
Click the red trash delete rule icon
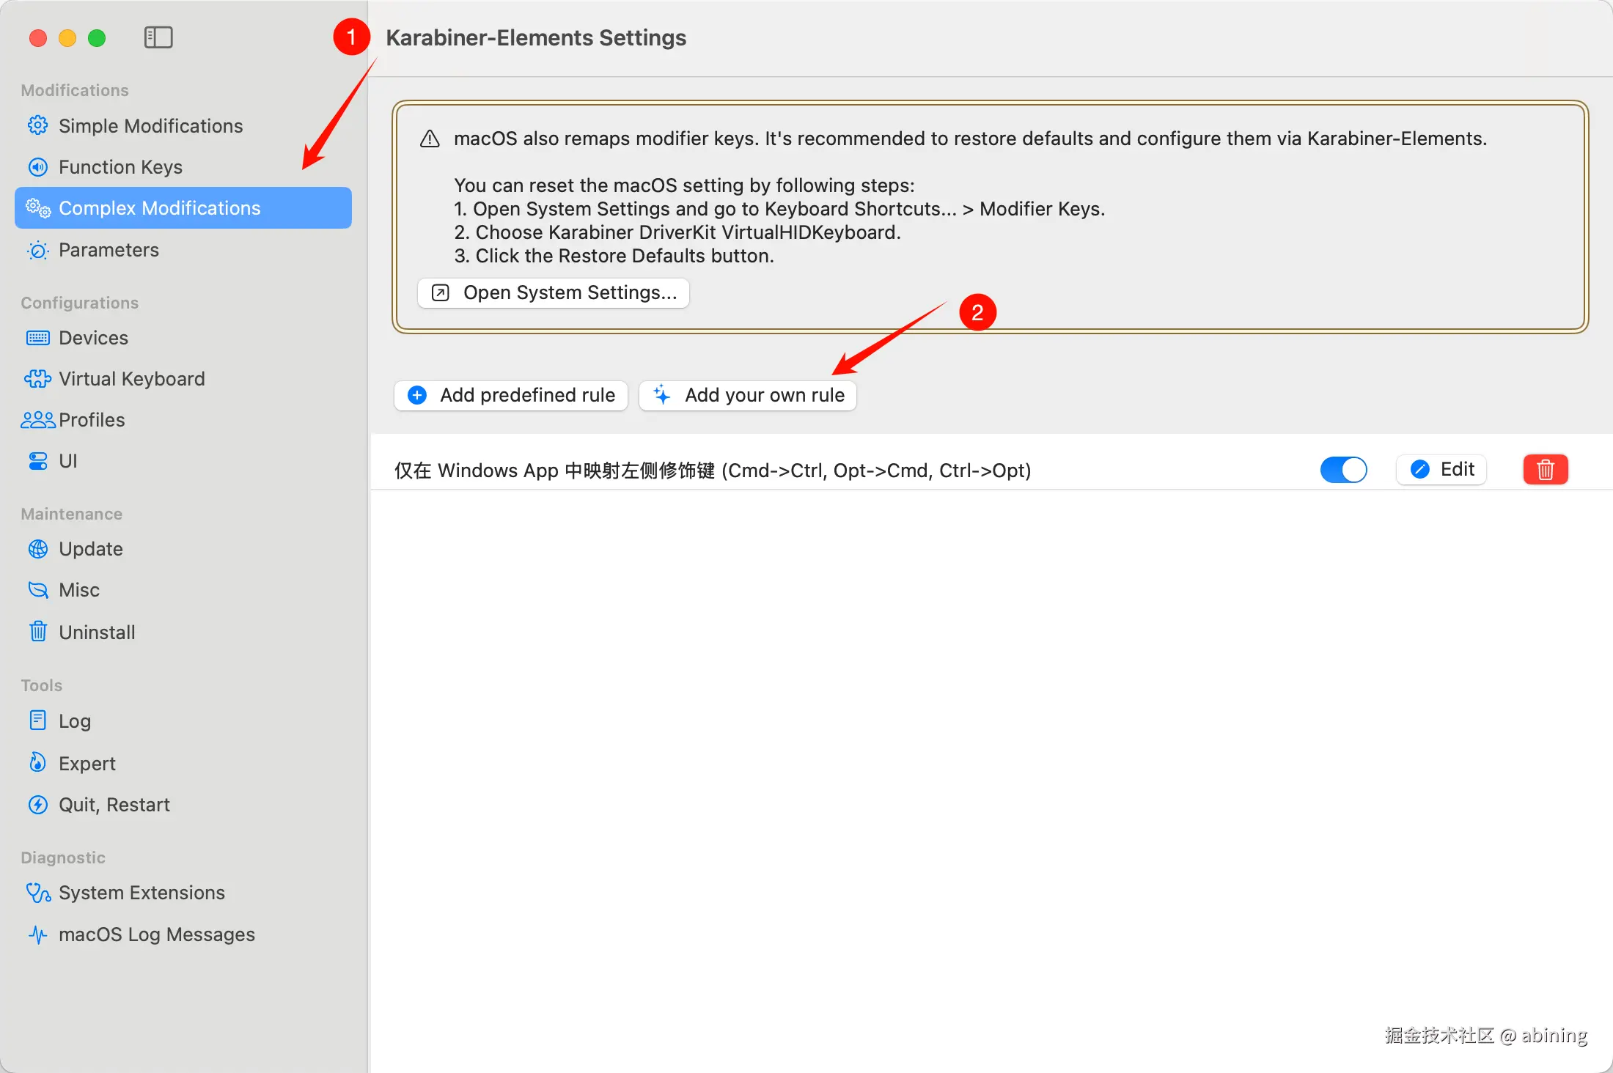(1545, 470)
